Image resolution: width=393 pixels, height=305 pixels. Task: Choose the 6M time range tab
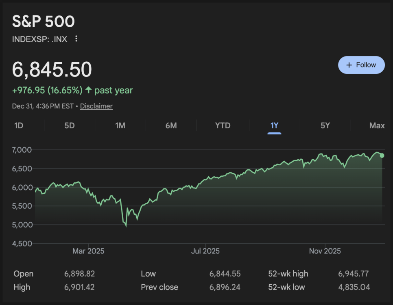pos(171,125)
